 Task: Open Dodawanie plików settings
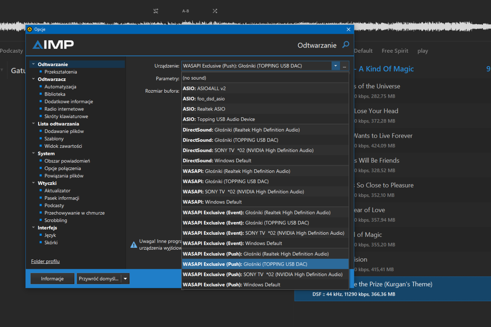pos(64,131)
